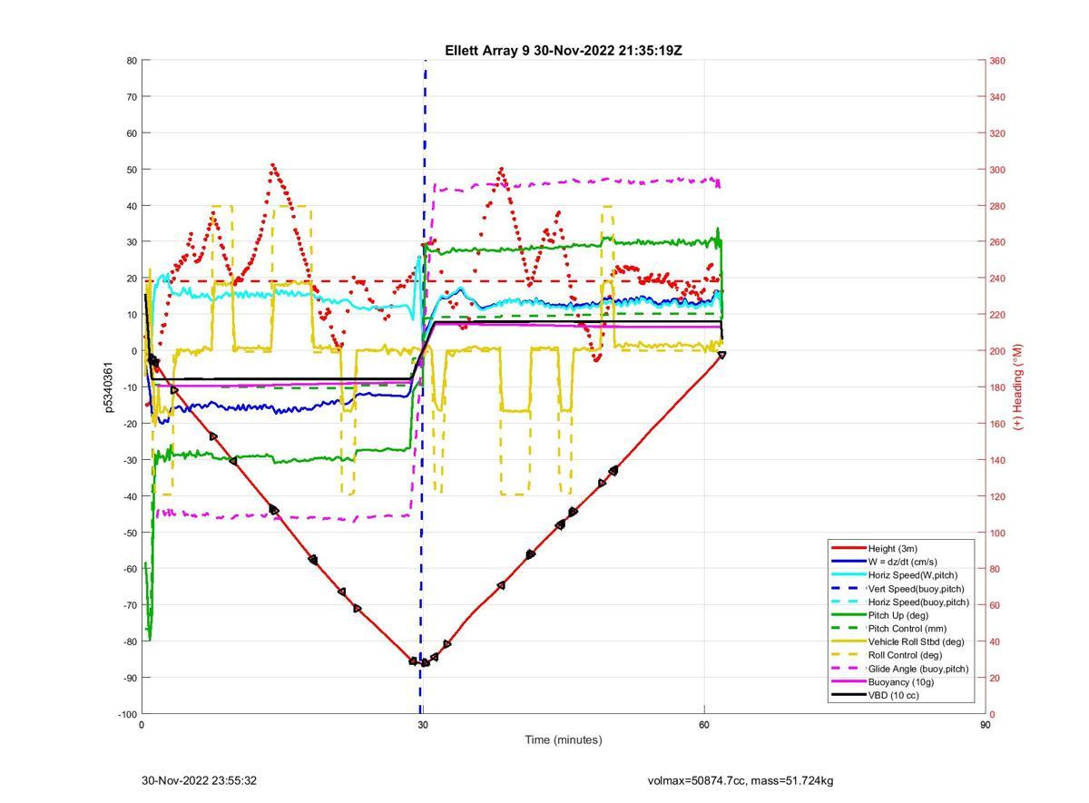Click the left axis tick label "50"
Screen dimensions: 1089x803
pos(132,170)
